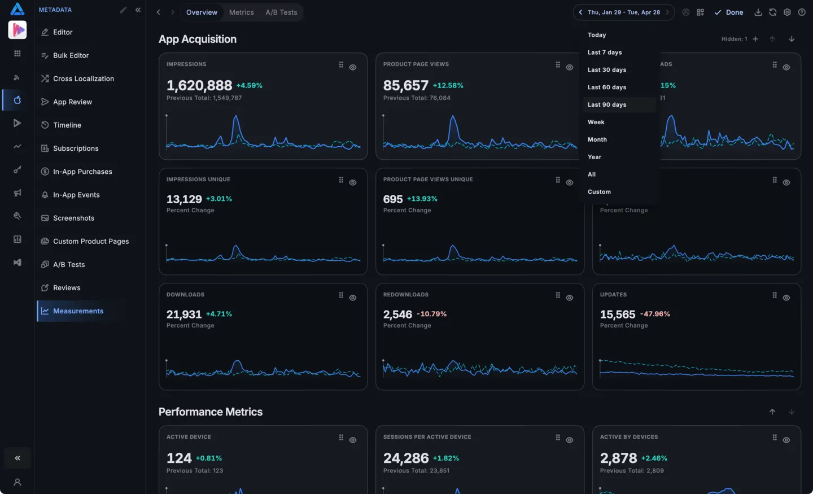Click the pencil edit icon beside METADATA
Viewport: 813px width, 494px height.
(123, 10)
